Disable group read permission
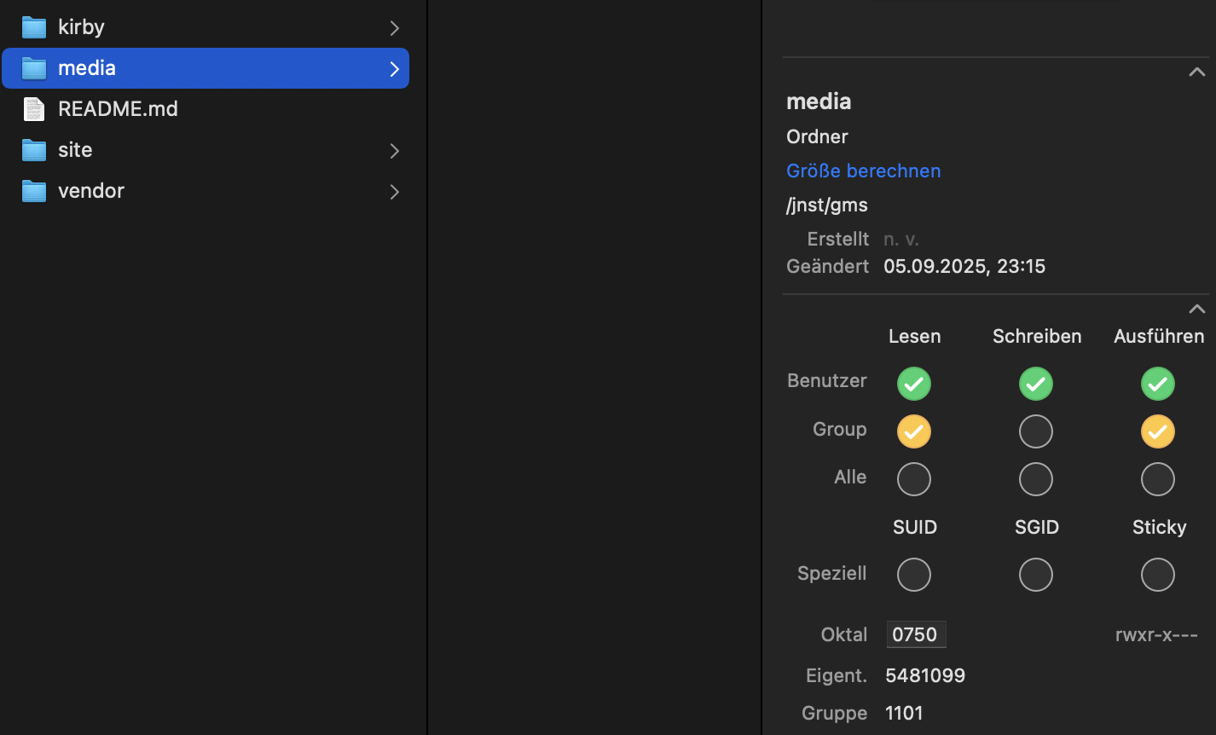1216x735 pixels. coord(914,431)
